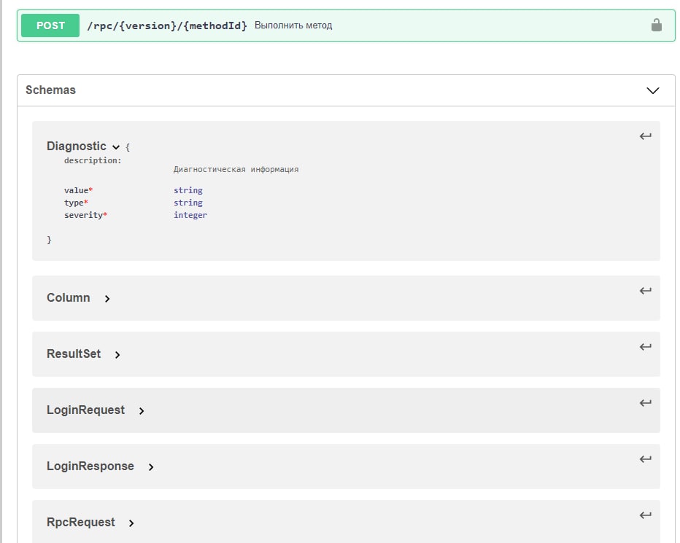
Task: Click the RpcRequest jump-to-path arrow icon
Action: point(645,515)
